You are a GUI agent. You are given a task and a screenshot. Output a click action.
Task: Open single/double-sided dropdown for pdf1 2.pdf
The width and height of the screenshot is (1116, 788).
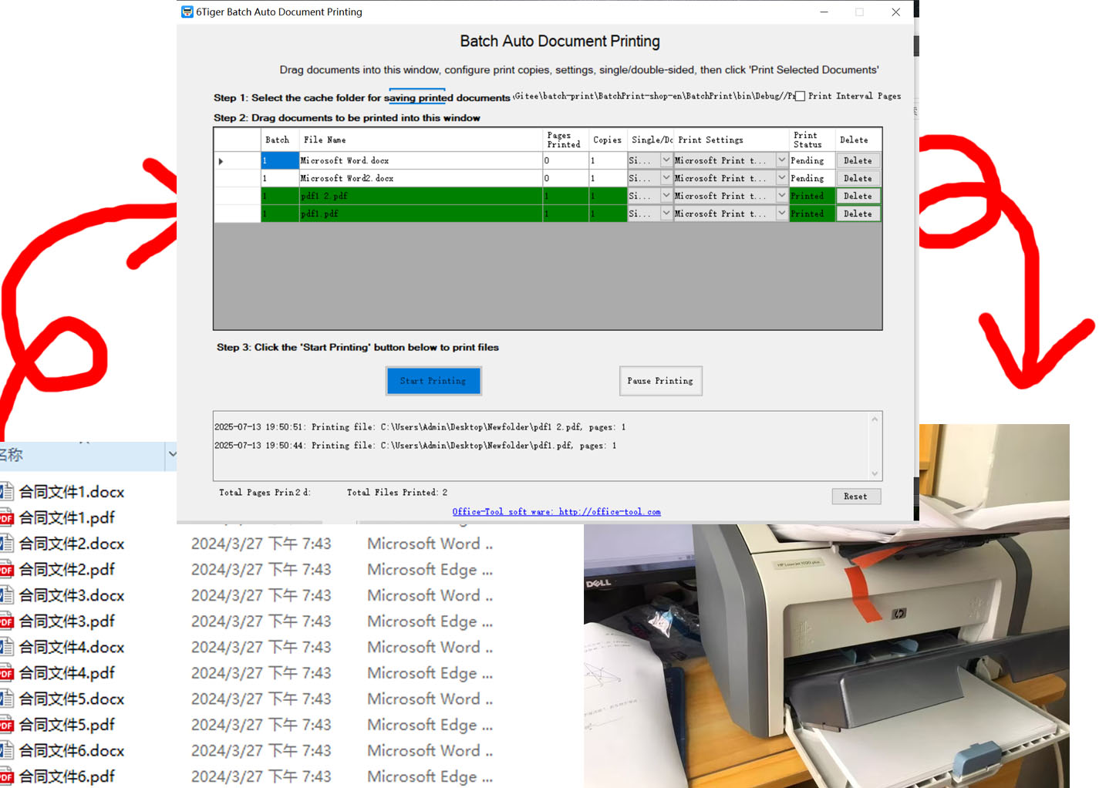click(x=666, y=196)
